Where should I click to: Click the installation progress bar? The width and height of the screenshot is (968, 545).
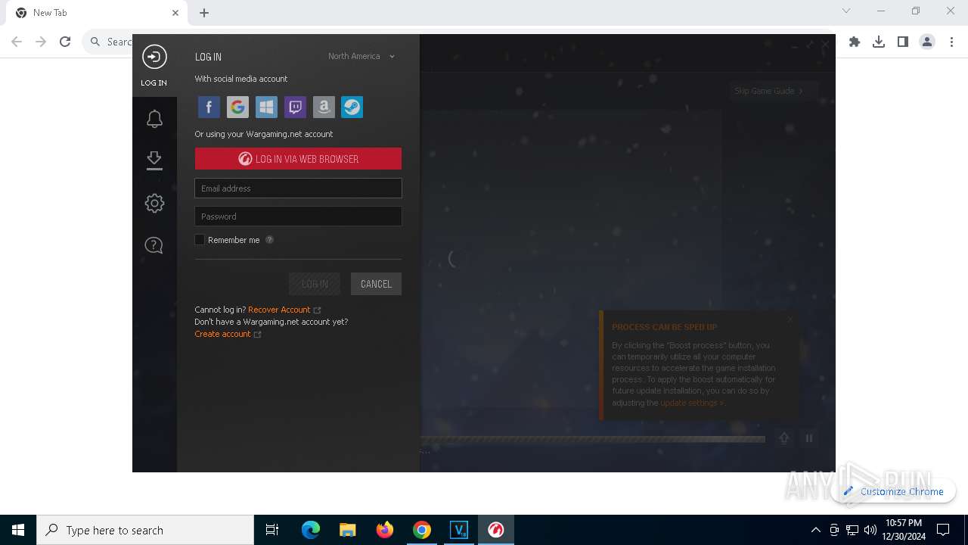tap(592, 439)
